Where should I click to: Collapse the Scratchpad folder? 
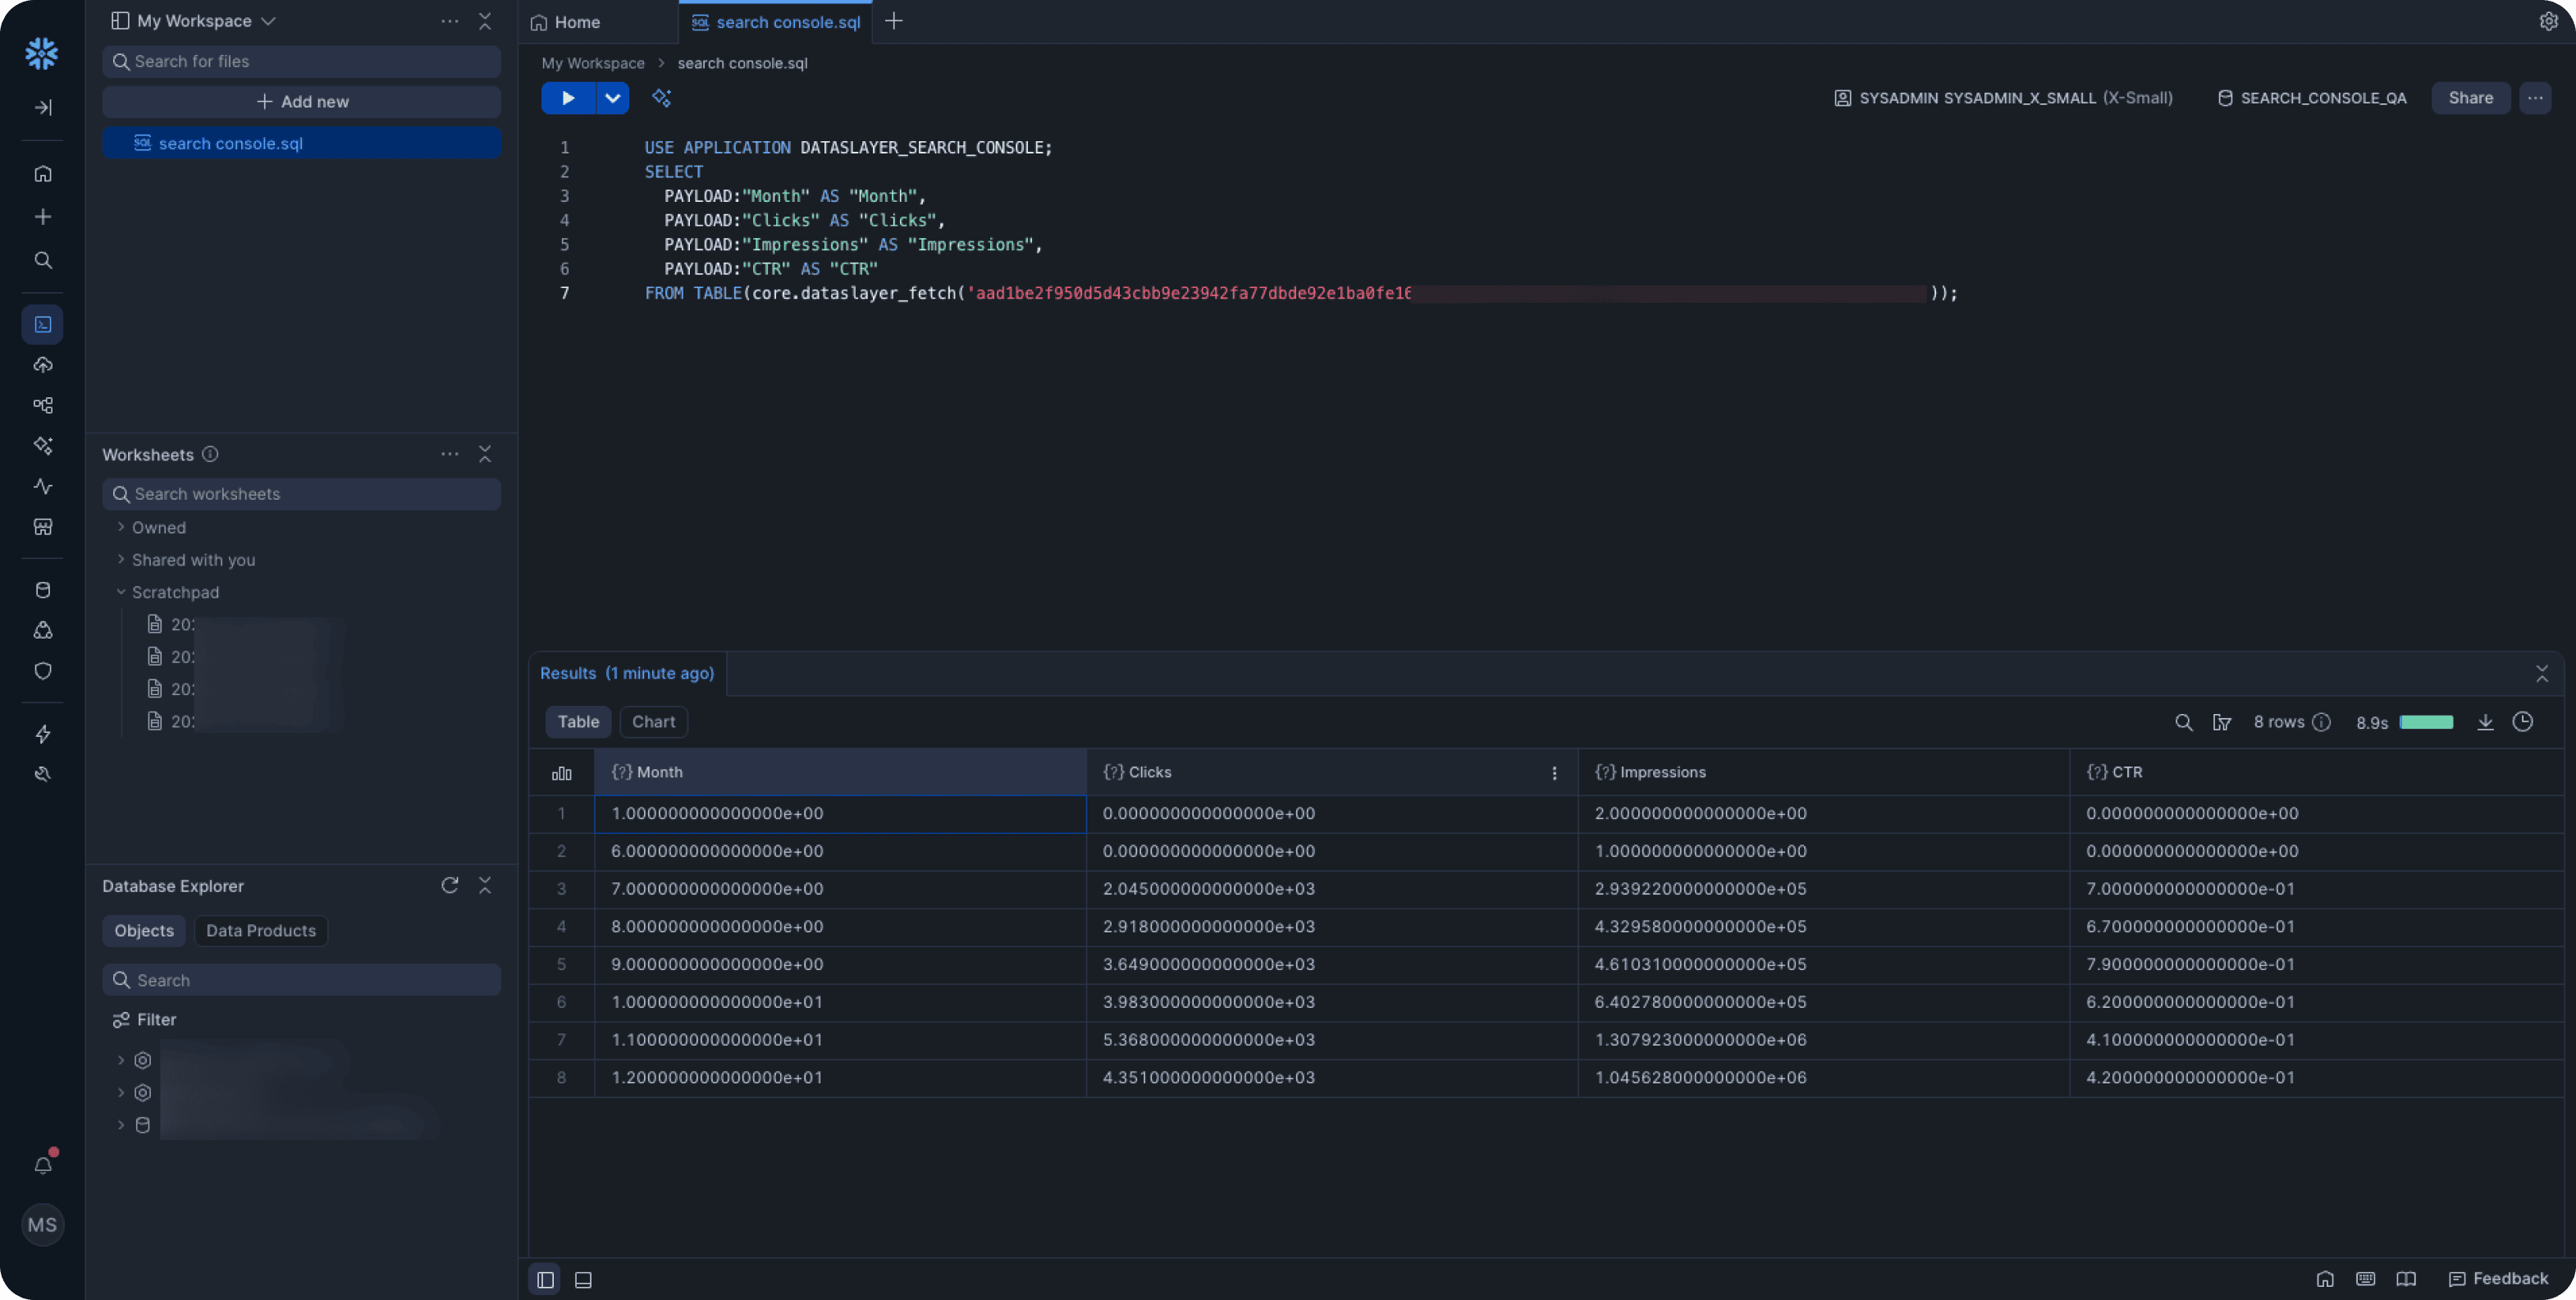175,592
